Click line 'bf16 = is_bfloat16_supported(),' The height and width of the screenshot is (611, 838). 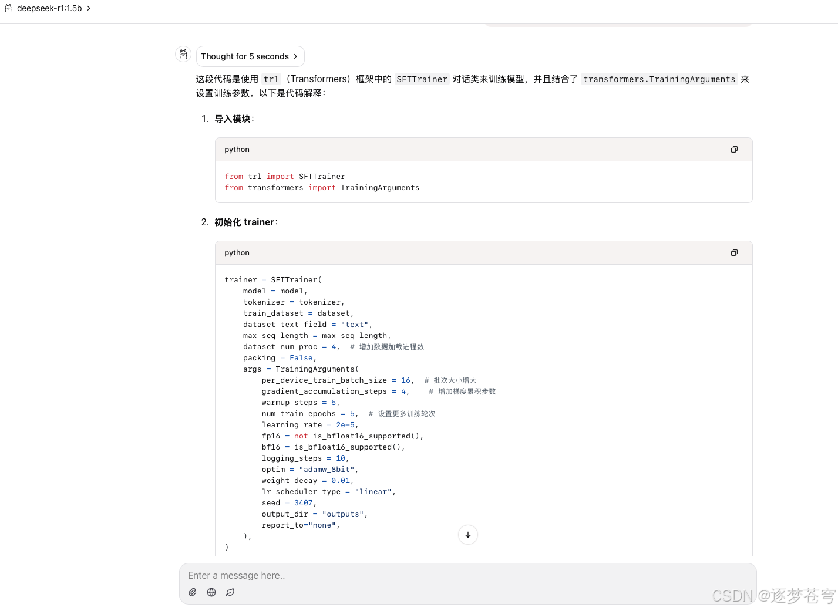[334, 447]
